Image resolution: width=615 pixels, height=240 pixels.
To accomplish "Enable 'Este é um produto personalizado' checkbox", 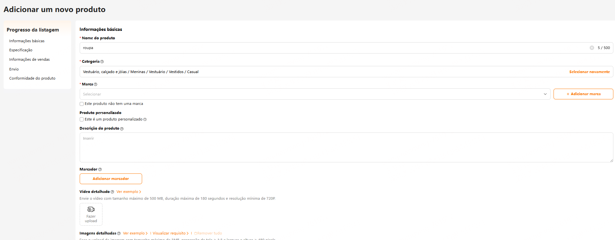I will [x=82, y=120].
